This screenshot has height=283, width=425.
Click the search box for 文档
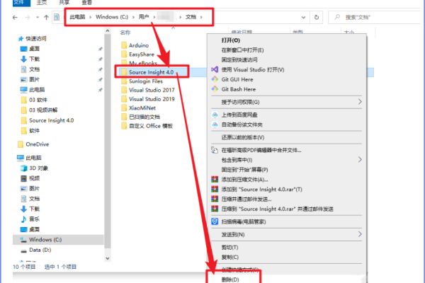pyautogui.click(x=375, y=17)
